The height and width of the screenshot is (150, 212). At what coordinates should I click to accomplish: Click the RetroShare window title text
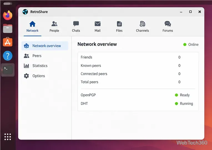[x=39, y=12]
